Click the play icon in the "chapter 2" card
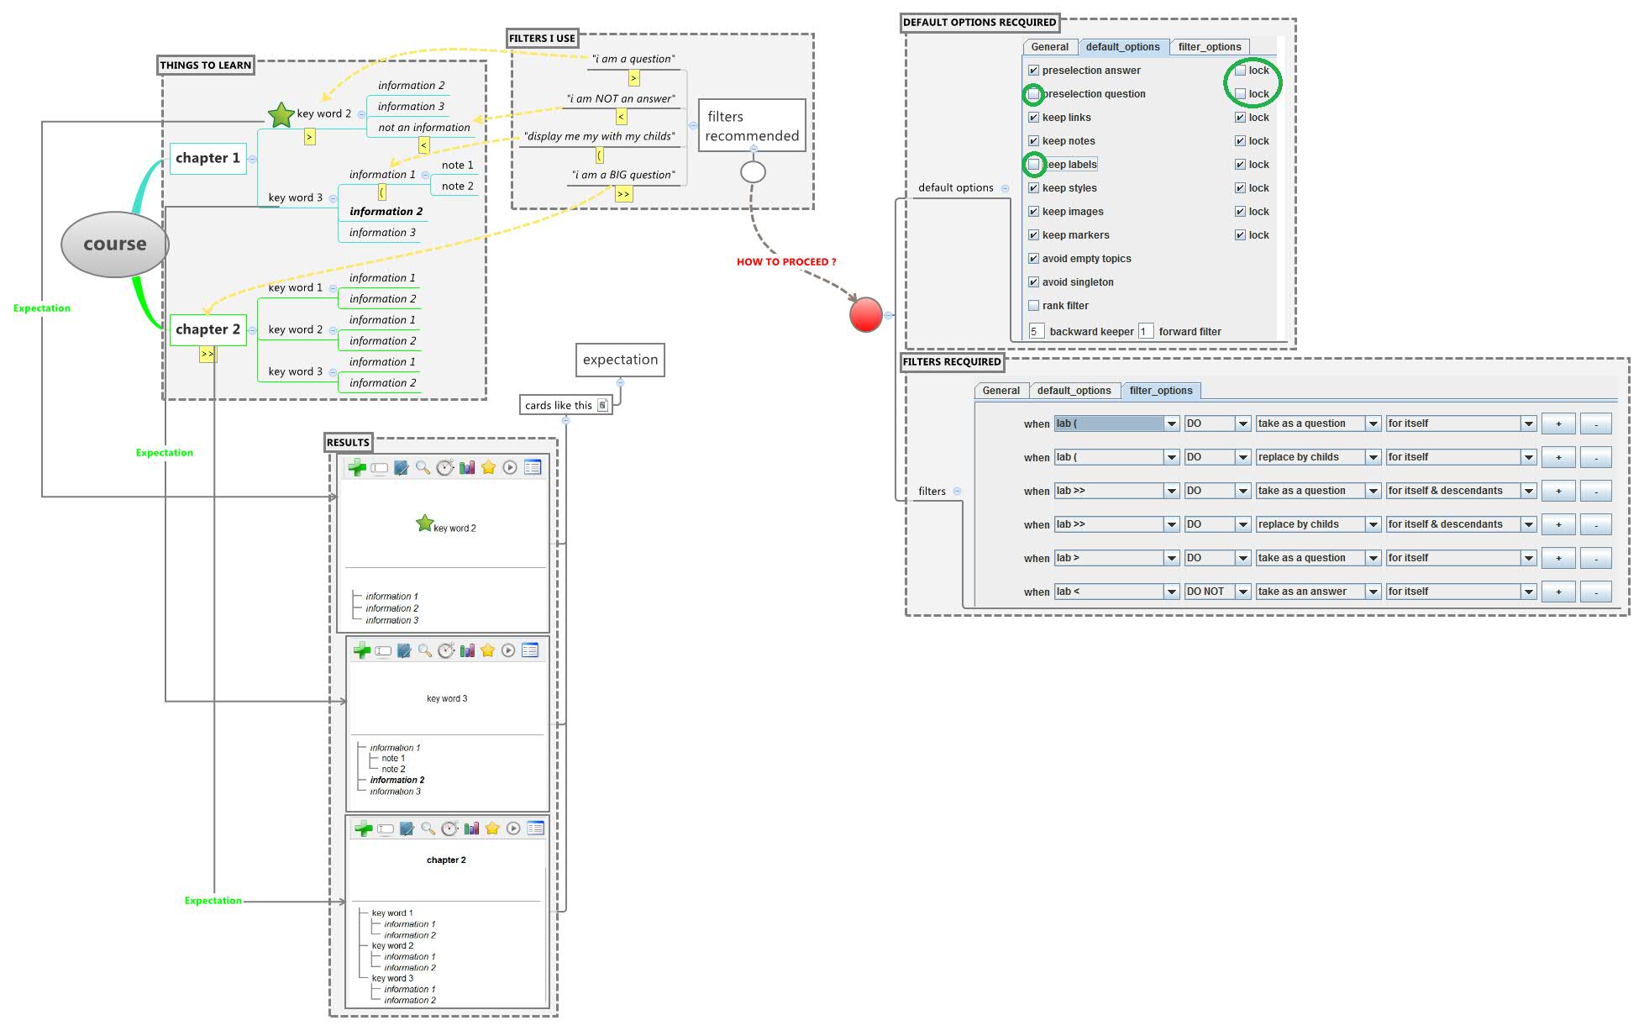 tap(513, 828)
